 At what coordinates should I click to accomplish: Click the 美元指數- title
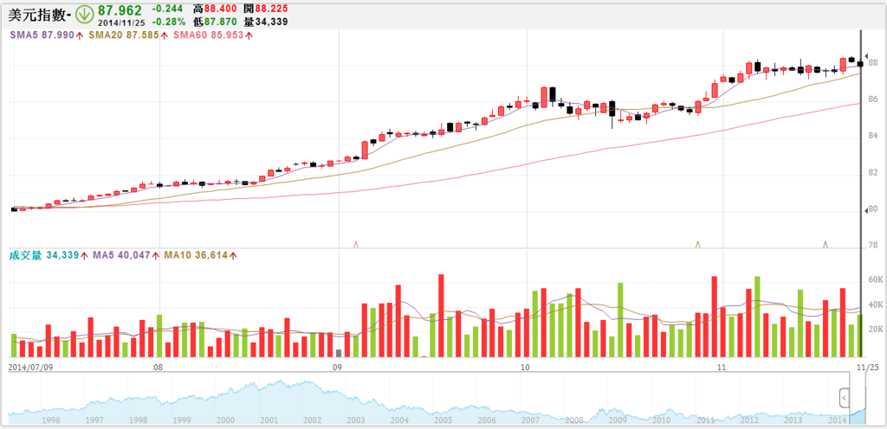point(41,15)
